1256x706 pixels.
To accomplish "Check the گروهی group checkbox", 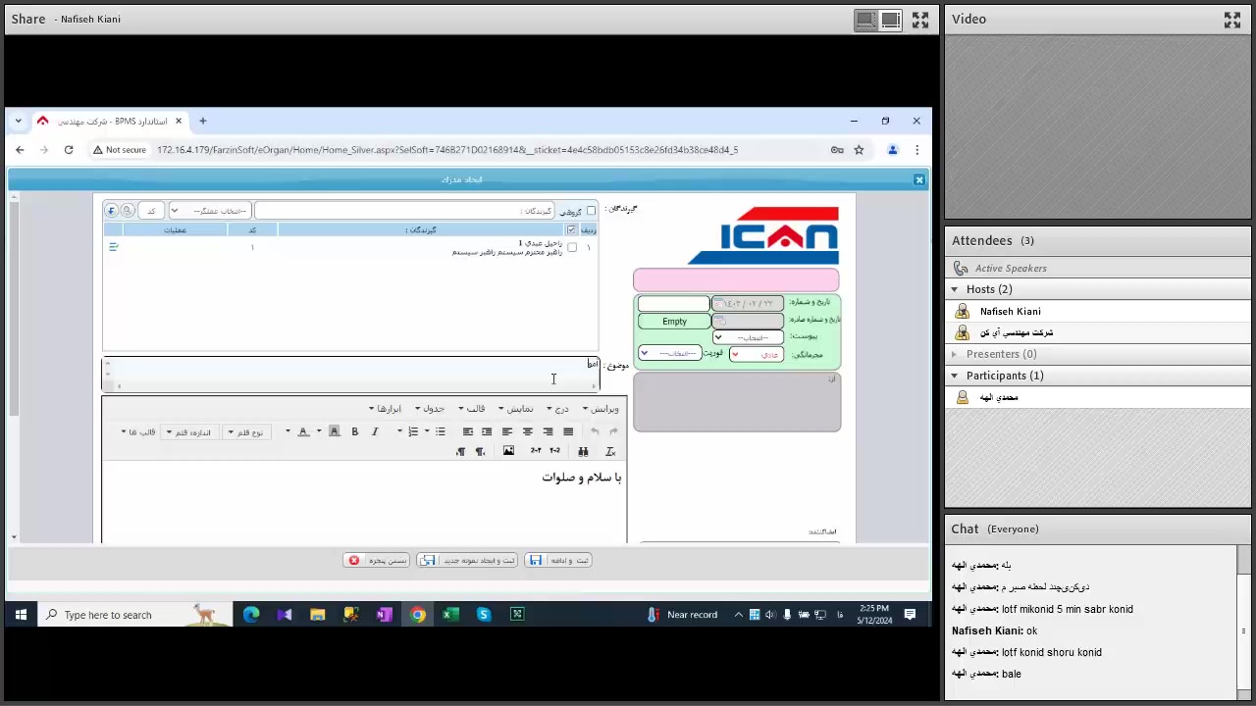I will click(591, 211).
